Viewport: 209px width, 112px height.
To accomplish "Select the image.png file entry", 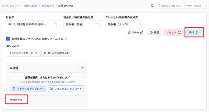I will tap(16, 100).
